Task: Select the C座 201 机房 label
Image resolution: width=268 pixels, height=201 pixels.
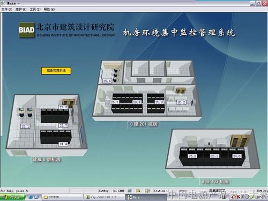Action: pos(144,124)
